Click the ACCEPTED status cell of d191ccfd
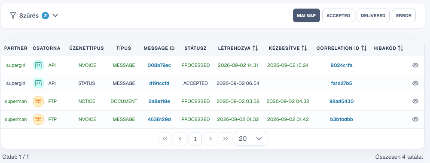The height and width of the screenshot is (163, 430). pos(195,83)
